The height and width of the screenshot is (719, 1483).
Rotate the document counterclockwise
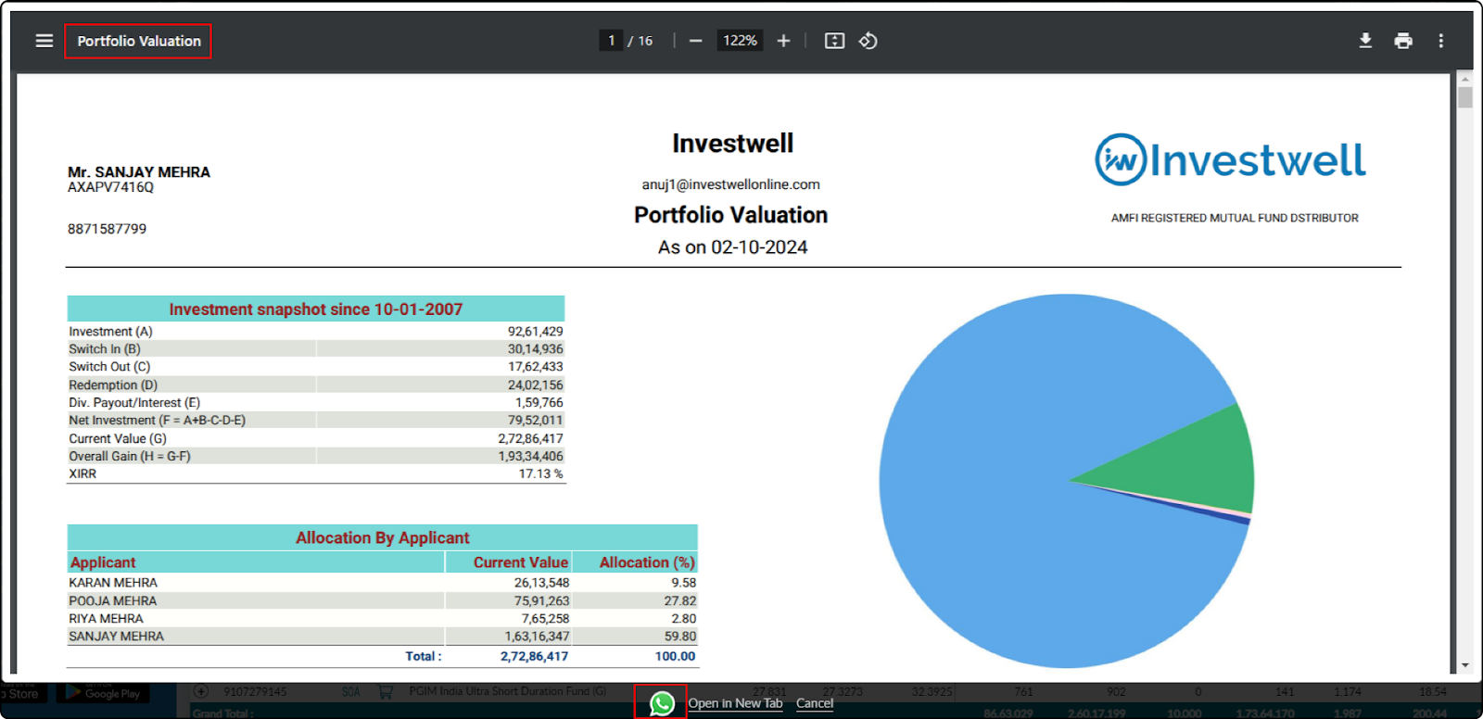868,41
